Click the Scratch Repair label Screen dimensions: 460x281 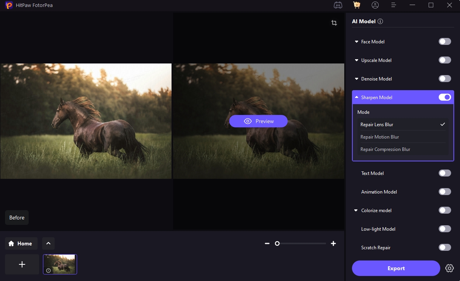pos(376,248)
